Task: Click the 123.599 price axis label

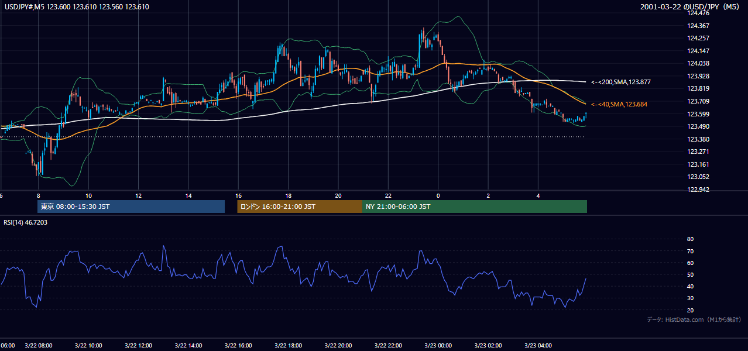Action: point(698,114)
